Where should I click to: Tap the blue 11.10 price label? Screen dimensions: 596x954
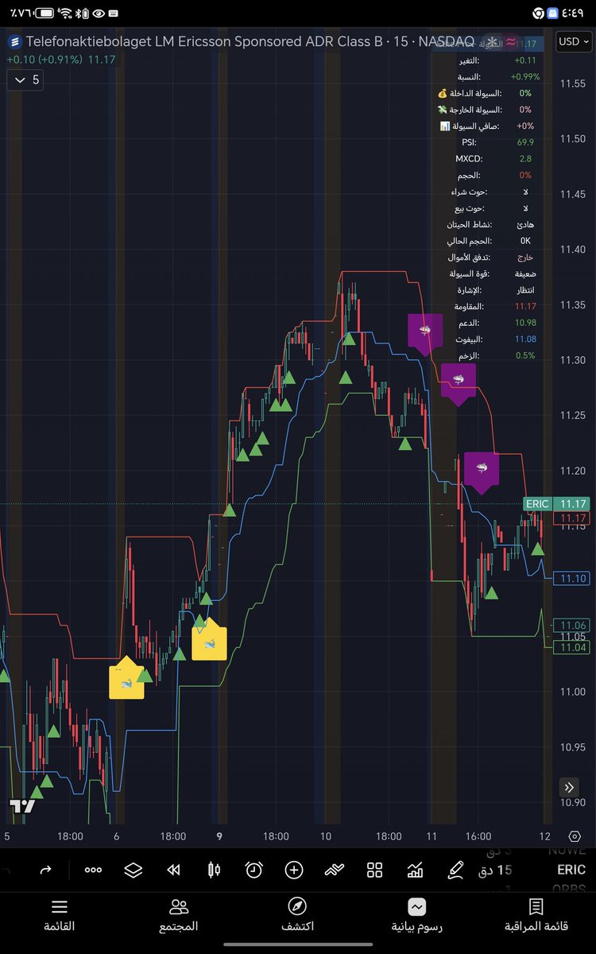[x=573, y=579]
